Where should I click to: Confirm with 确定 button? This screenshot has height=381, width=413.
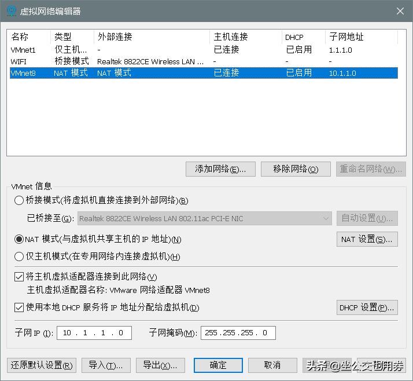pos(218,365)
